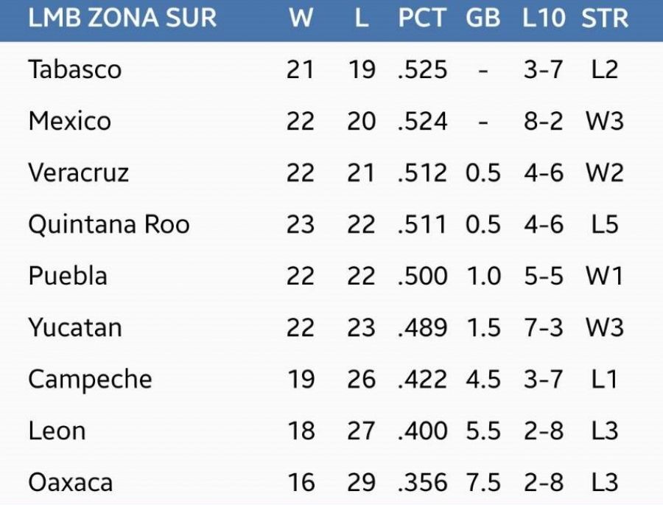Image resolution: width=663 pixels, height=505 pixels.
Task: Sort by the STR column header
Action: coord(605,18)
